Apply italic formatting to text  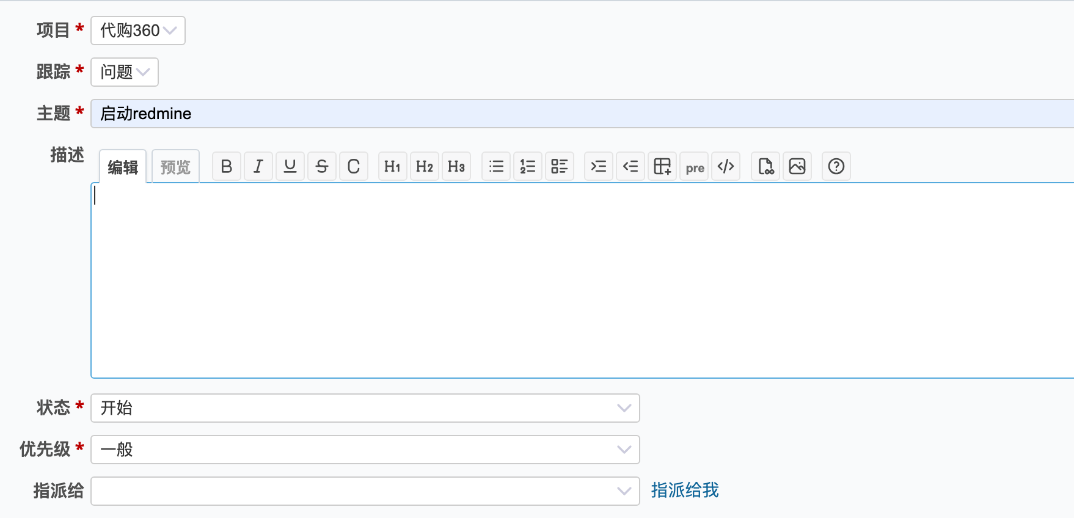(258, 166)
